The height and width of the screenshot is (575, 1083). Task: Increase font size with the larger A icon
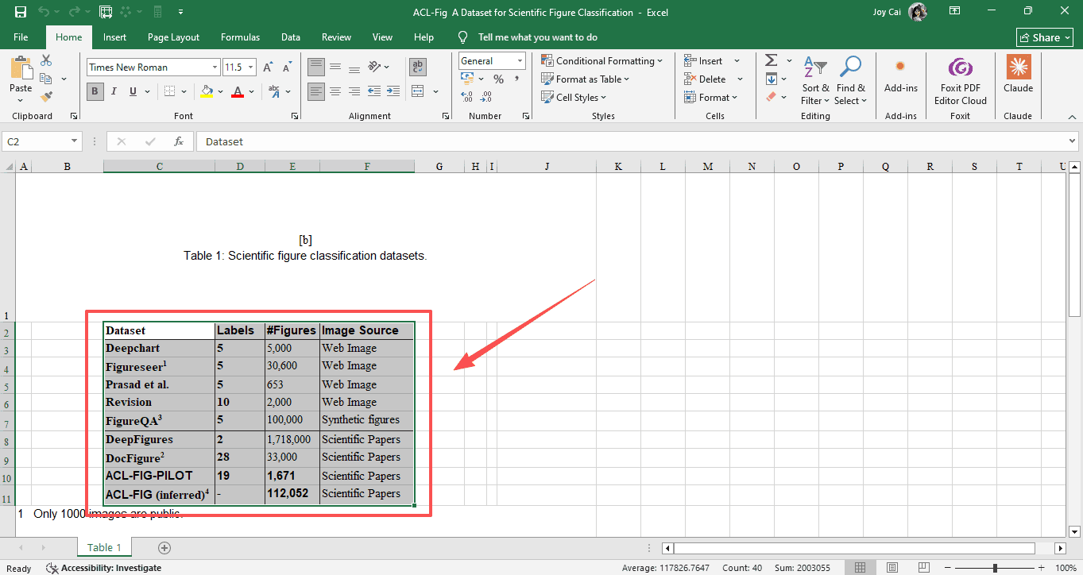(x=268, y=68)
